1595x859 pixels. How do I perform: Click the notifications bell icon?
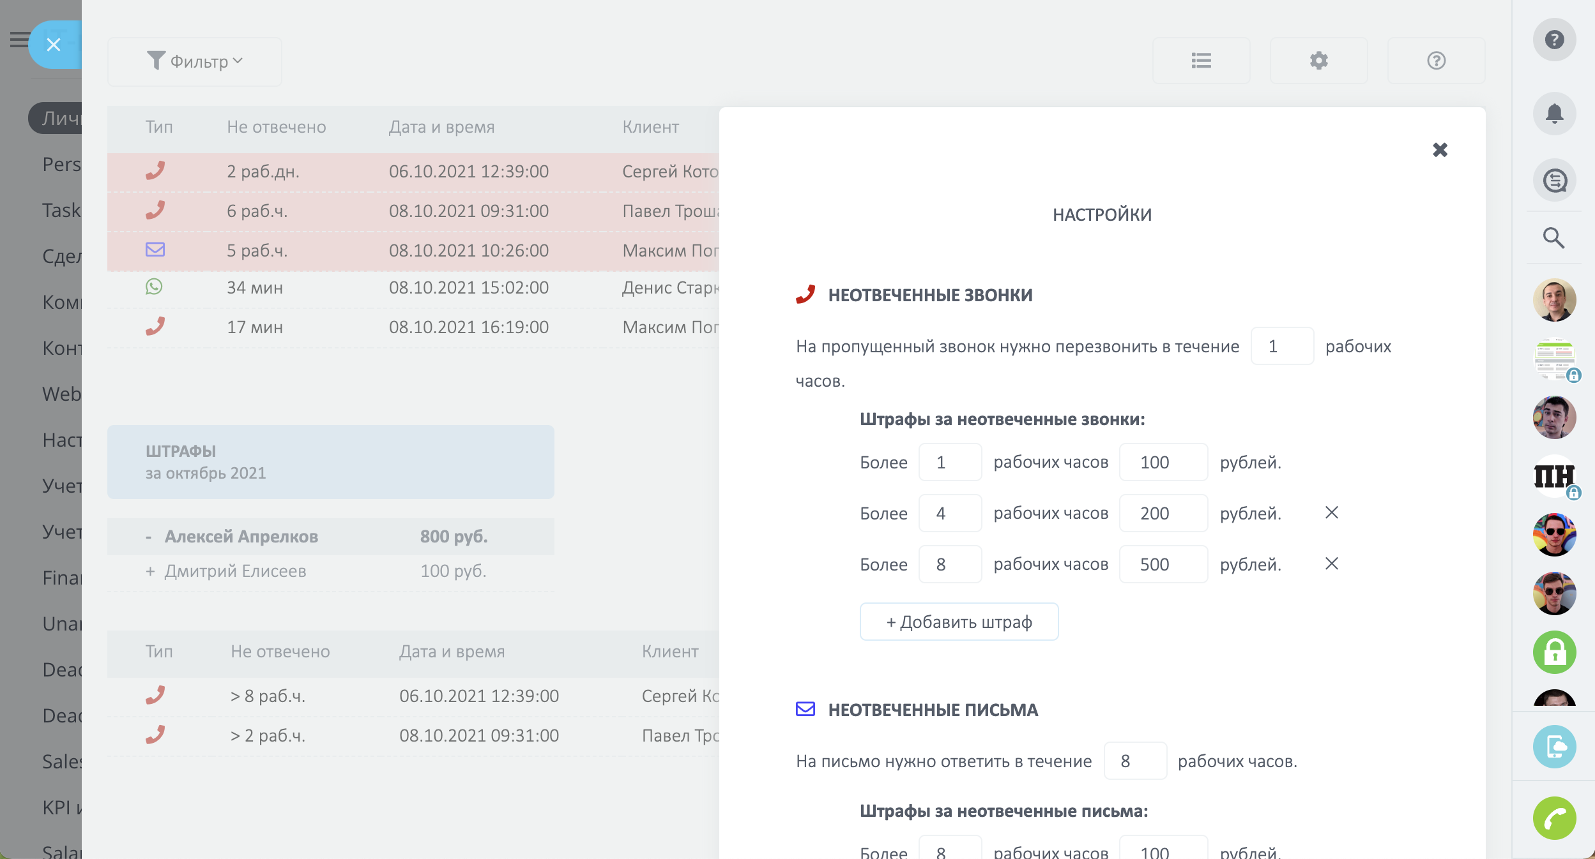1554,114
